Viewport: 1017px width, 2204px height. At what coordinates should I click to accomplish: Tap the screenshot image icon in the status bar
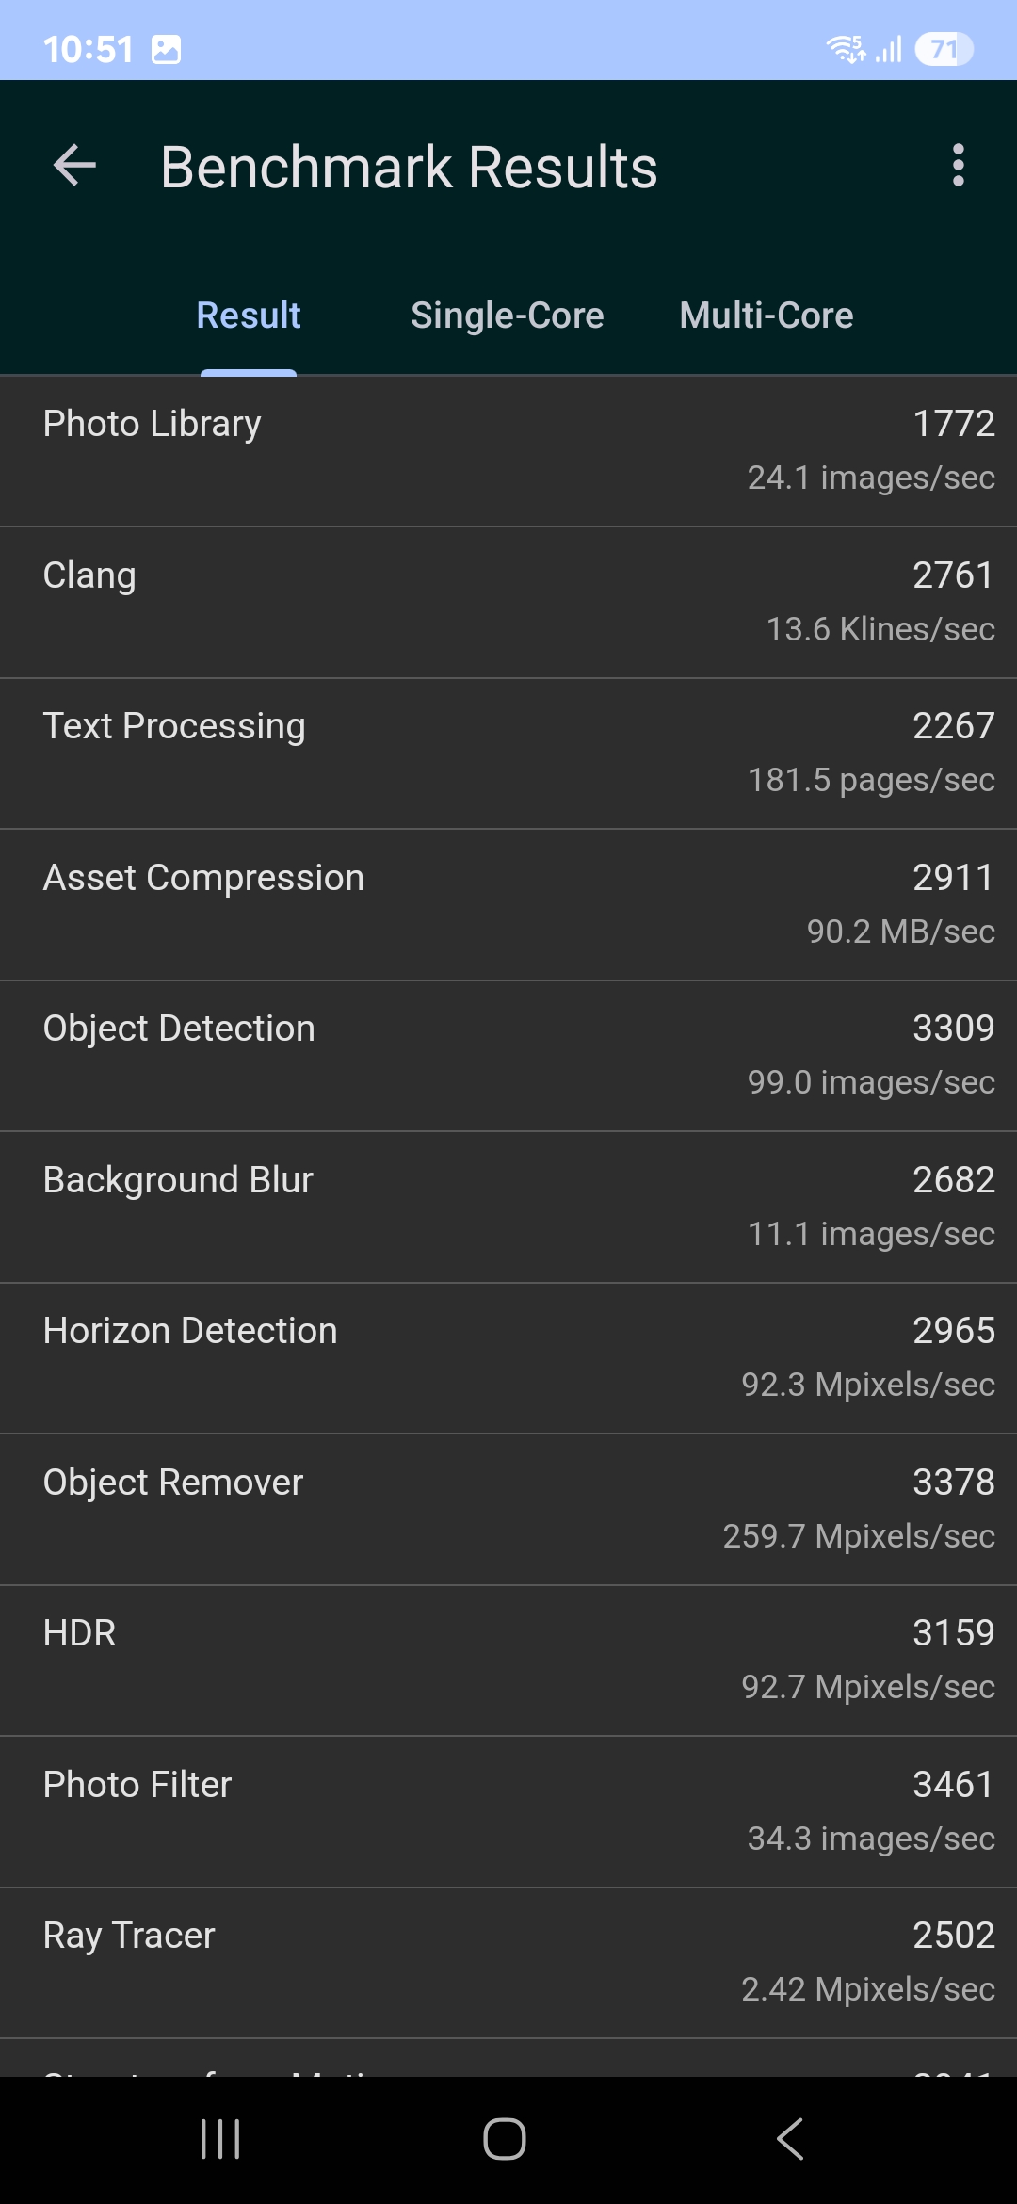pyautogui.click(x=167, y=49)
